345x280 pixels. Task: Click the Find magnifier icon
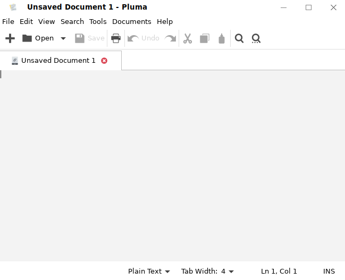click(239, 38)
